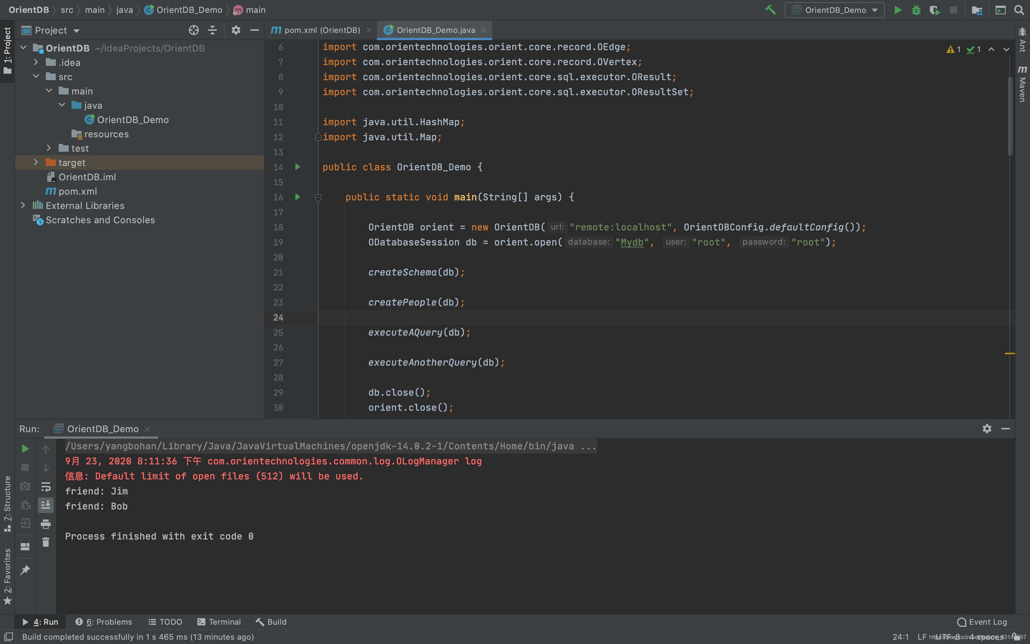Image resolution: width=1030 pixels, height=644 pixels.
Task: Collapse all in Project panel
Action: pyautogui.click(x=212, y=30)
